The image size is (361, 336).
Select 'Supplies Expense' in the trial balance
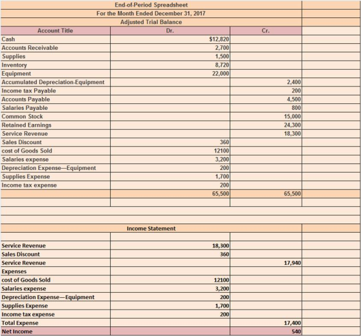click(55, 176)
